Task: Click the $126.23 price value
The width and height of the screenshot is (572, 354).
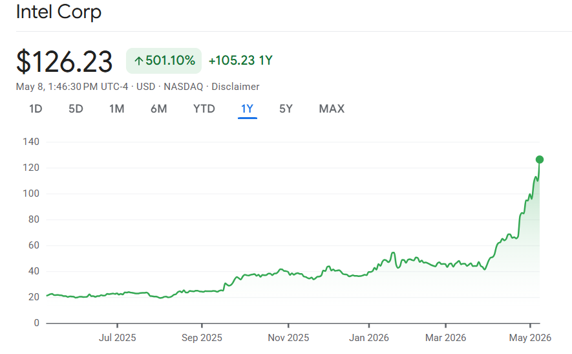Action: click(x=64, y=61)
